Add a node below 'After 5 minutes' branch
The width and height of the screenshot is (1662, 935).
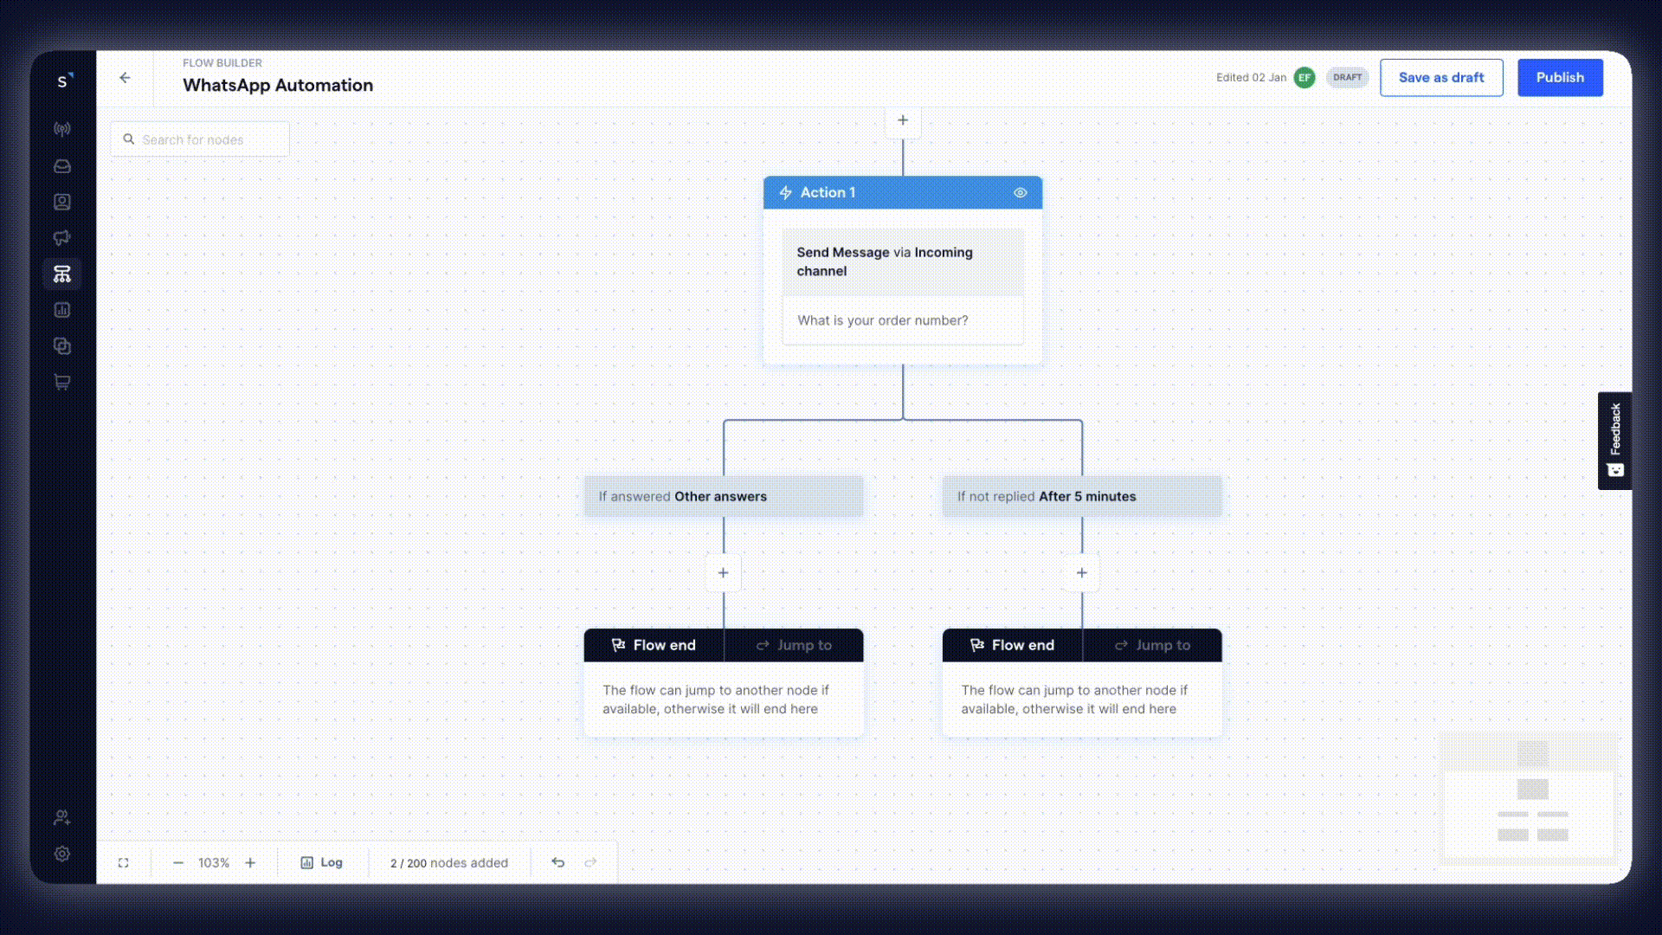[x=1081, y=572]
